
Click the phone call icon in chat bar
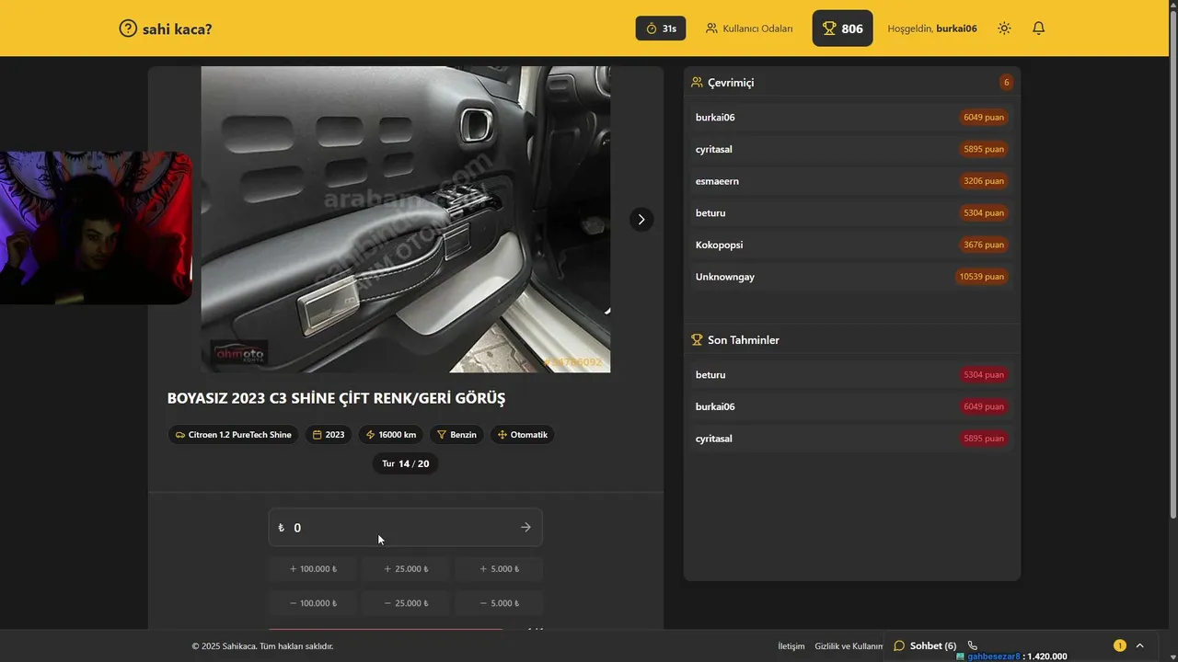point(973,645)
